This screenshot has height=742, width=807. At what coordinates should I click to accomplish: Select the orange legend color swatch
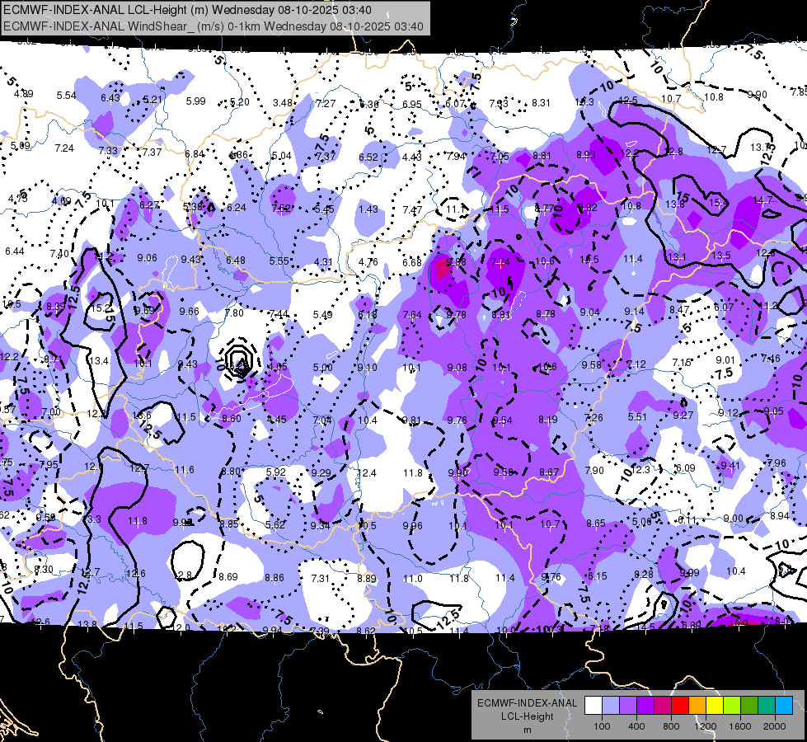pyautogui.click(x=697, y=706)
